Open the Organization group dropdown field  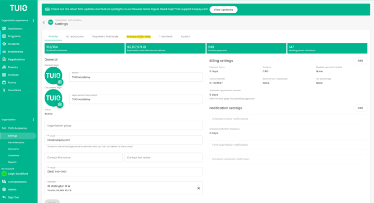point(123,126)
